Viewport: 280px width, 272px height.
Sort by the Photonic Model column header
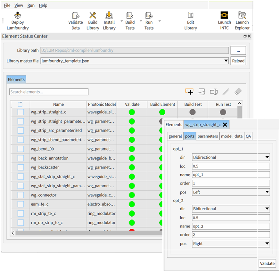tap(102, 104)
